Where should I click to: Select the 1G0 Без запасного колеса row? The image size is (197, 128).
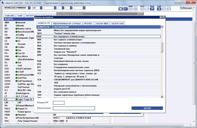tap(98, 92)
